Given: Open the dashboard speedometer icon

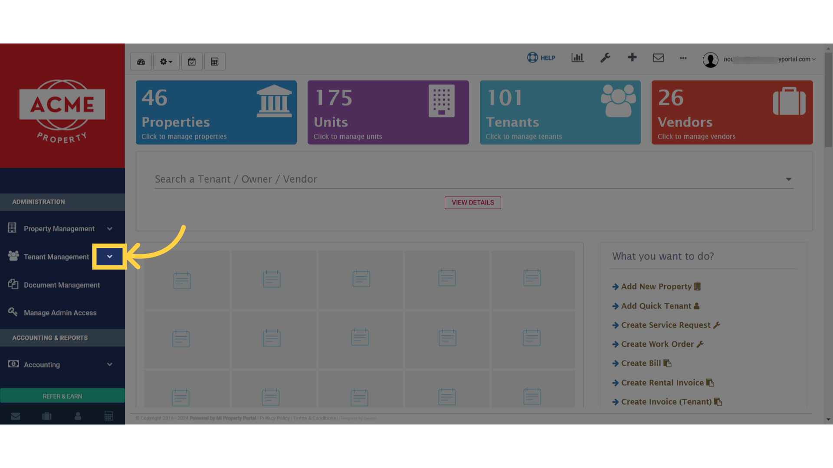Looking at the screenshot, I should 141,62.
